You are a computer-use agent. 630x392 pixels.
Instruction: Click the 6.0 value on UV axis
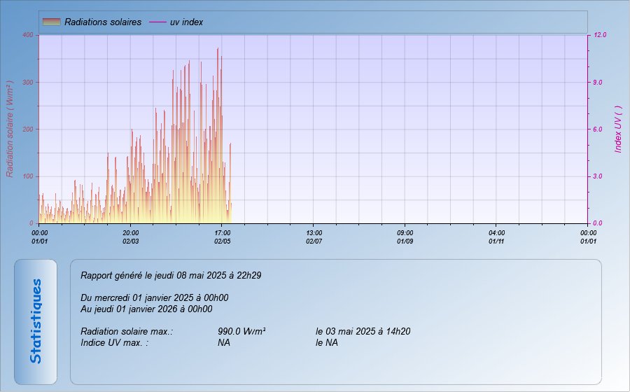pos(598,129)
